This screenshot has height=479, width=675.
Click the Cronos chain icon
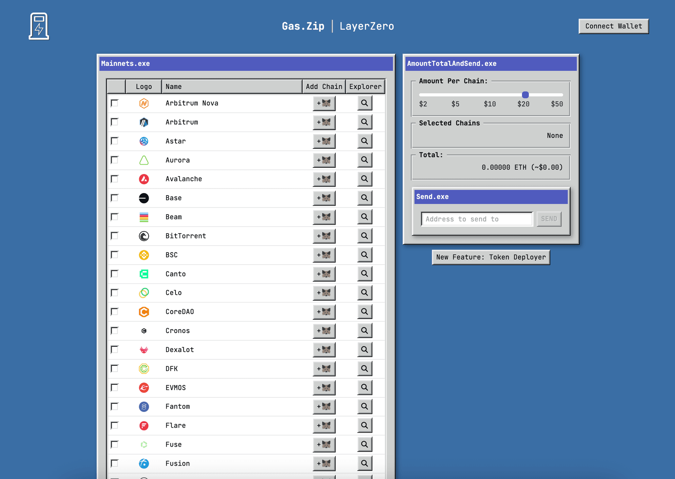tap(144, 331)
